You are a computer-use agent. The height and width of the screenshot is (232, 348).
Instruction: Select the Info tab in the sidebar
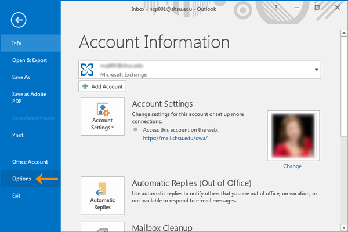coord(30,43)
